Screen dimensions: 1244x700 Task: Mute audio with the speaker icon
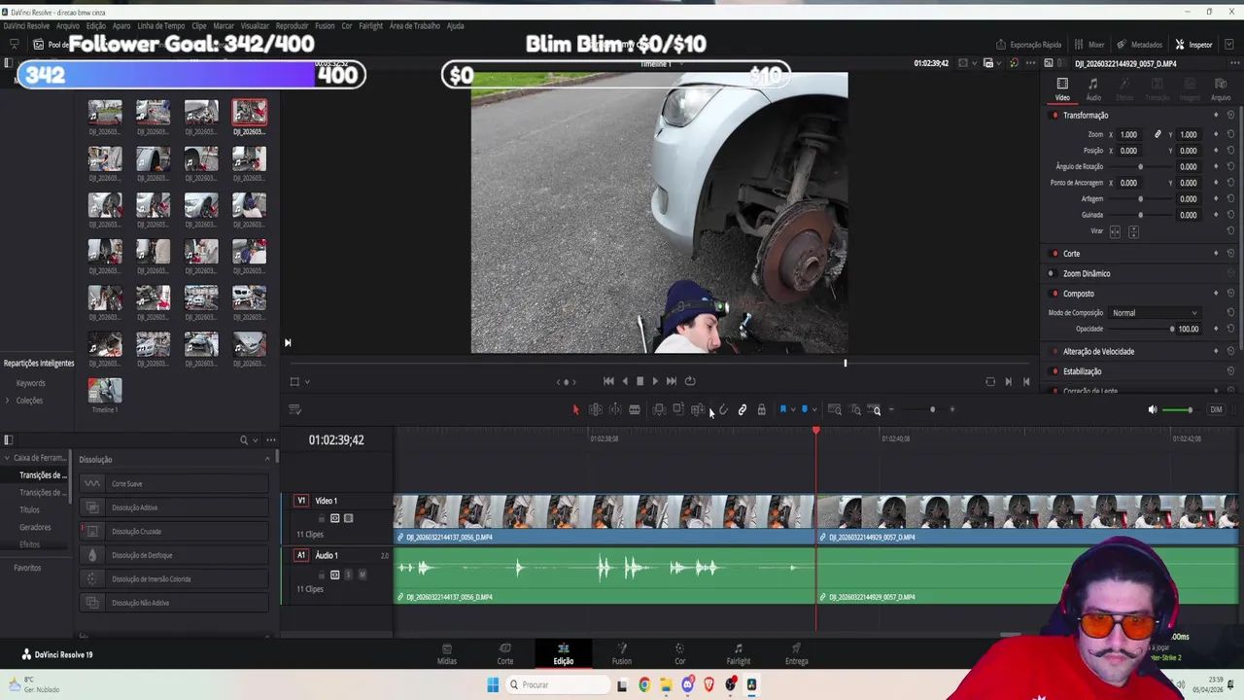click(x=1153, y=409)
